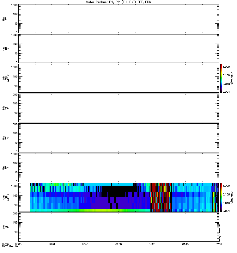Click the '100' y-axis label of thb fff 1 panel
Screen dimensions: 237x253
[15, 14]
